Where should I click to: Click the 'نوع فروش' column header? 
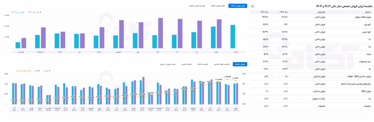[321, 12]
